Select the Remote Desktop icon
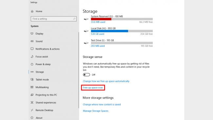The image size is (213, 120). click(x=32, y=110)
